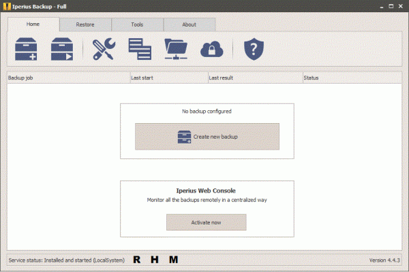The width and height of the screenshot is (409, 272).
Task: Click the run backup job toolbar icon
Action: coord(62,49)
